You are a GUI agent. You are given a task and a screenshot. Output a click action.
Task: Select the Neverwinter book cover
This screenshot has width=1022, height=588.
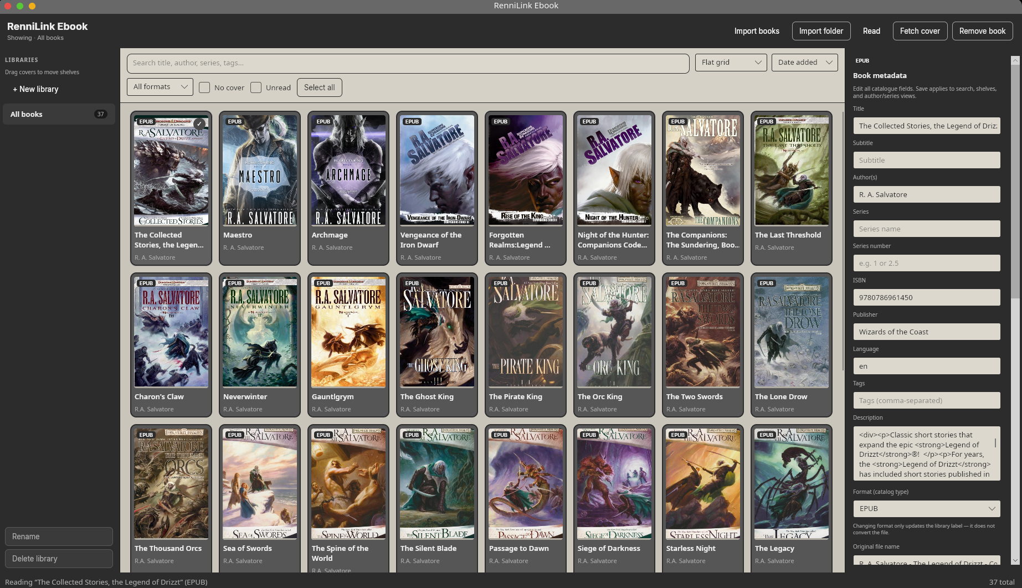click(260, 332)
